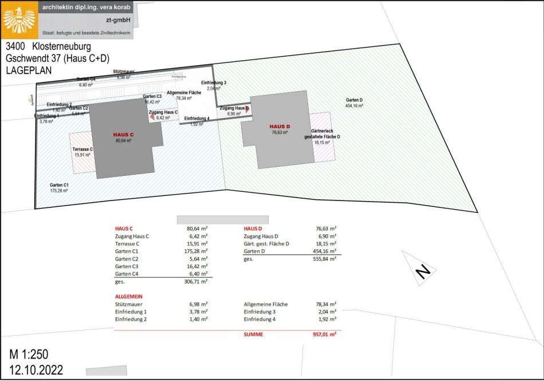This screenshot has height=381, width=544.
Task: Click the SUMME total 957,01 m² value
Action: 323,334
